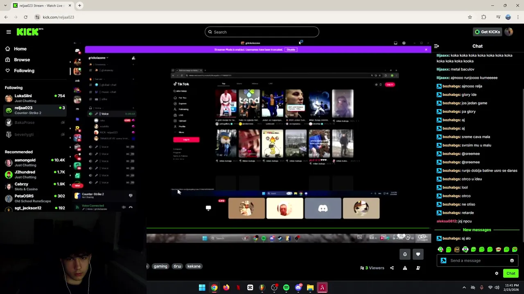Click the Get KICKs button
This screenshot has height=294, width=524.
point(487,32)
